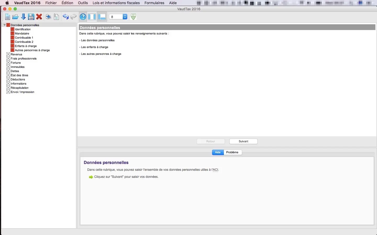Open the Envoi / Impression section

[x=23, y=92]
